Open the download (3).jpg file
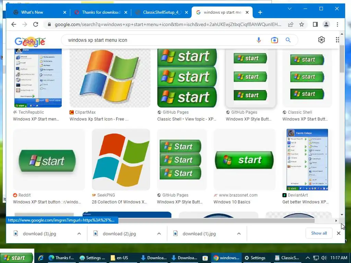Viewport: 351px width, 263px height. 39,234
